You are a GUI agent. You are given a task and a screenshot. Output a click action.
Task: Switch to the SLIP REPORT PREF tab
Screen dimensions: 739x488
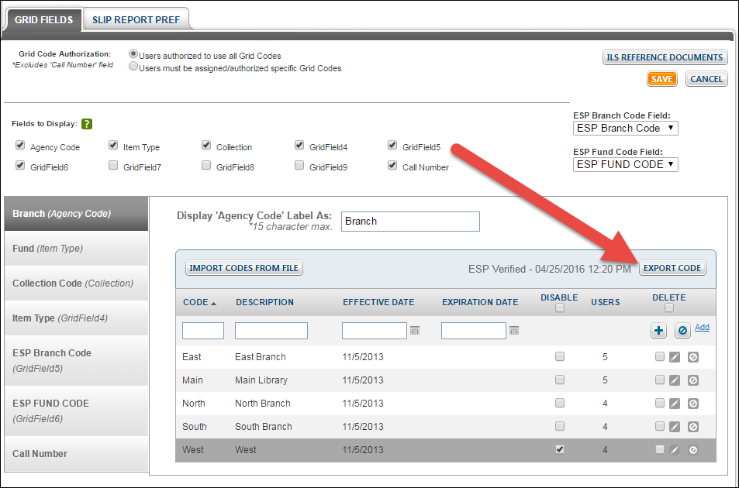(x=136, y=19)
